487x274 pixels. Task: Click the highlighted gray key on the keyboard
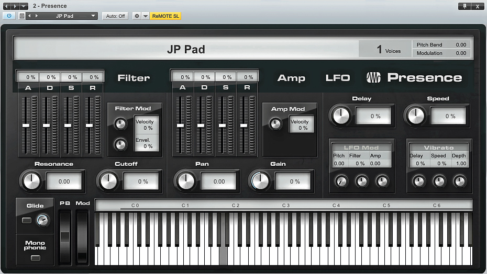click(x=223, y=255)
